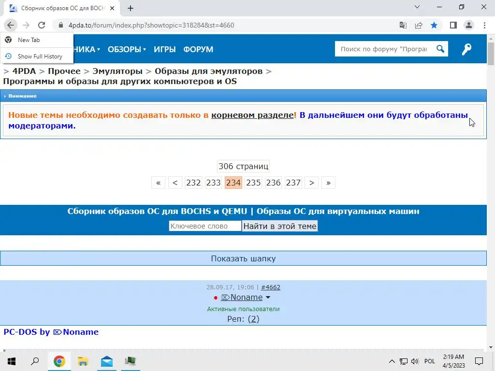This screenshot has width=495, height=371.
Task: Click the lock site information icon
Action: (x=61, y=25)
